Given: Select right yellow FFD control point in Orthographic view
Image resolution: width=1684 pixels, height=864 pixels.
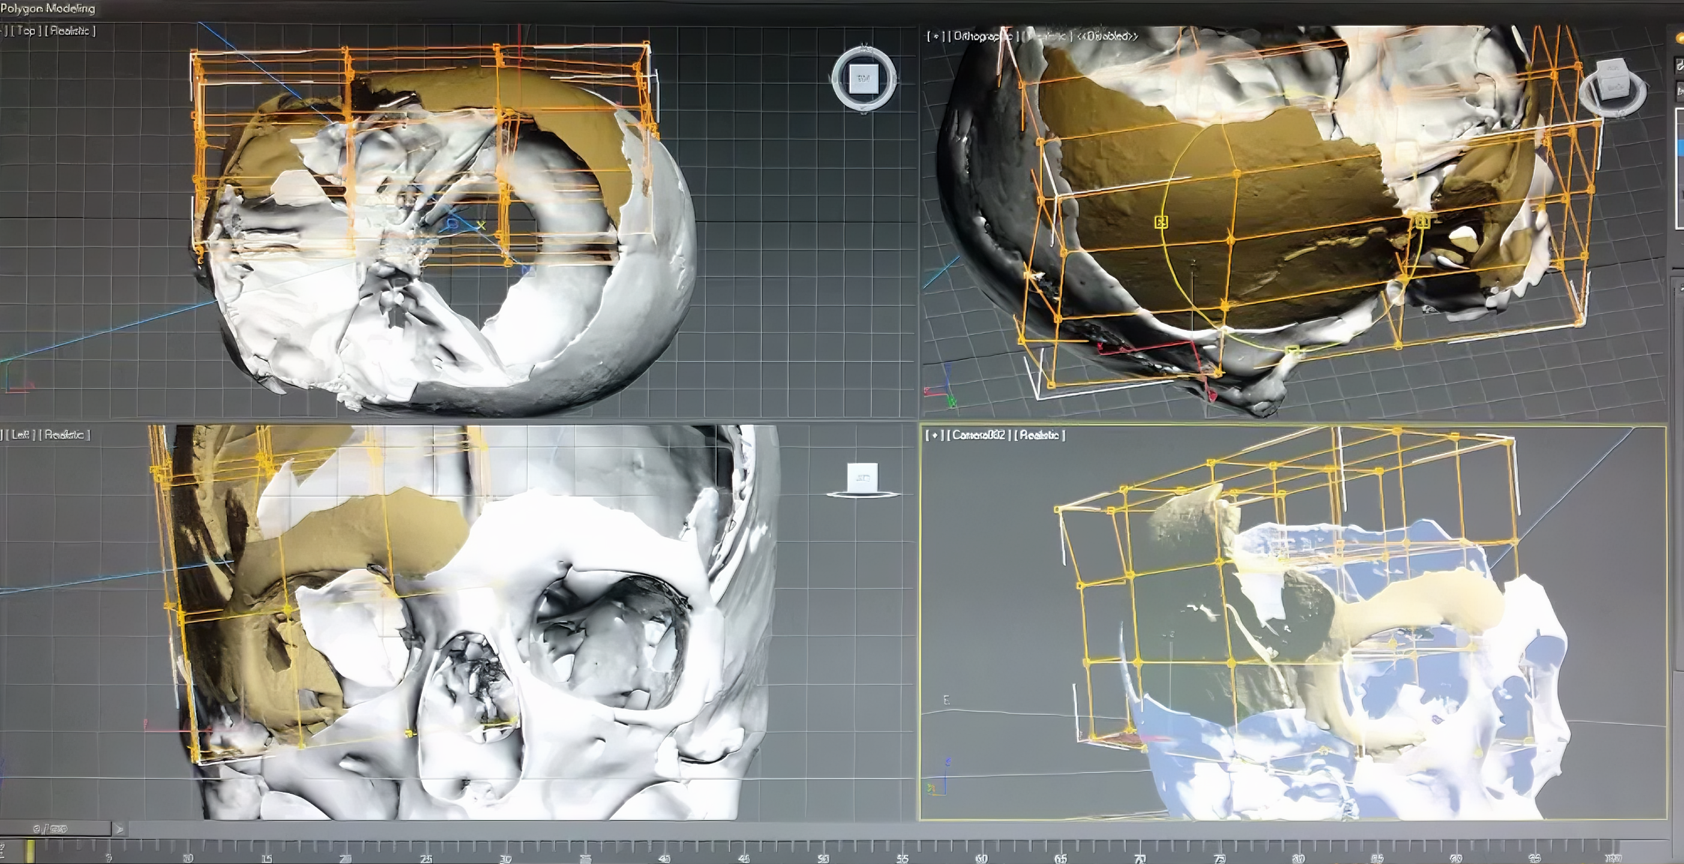Looking at the screenshot, I should click(x=1422, y=221).
